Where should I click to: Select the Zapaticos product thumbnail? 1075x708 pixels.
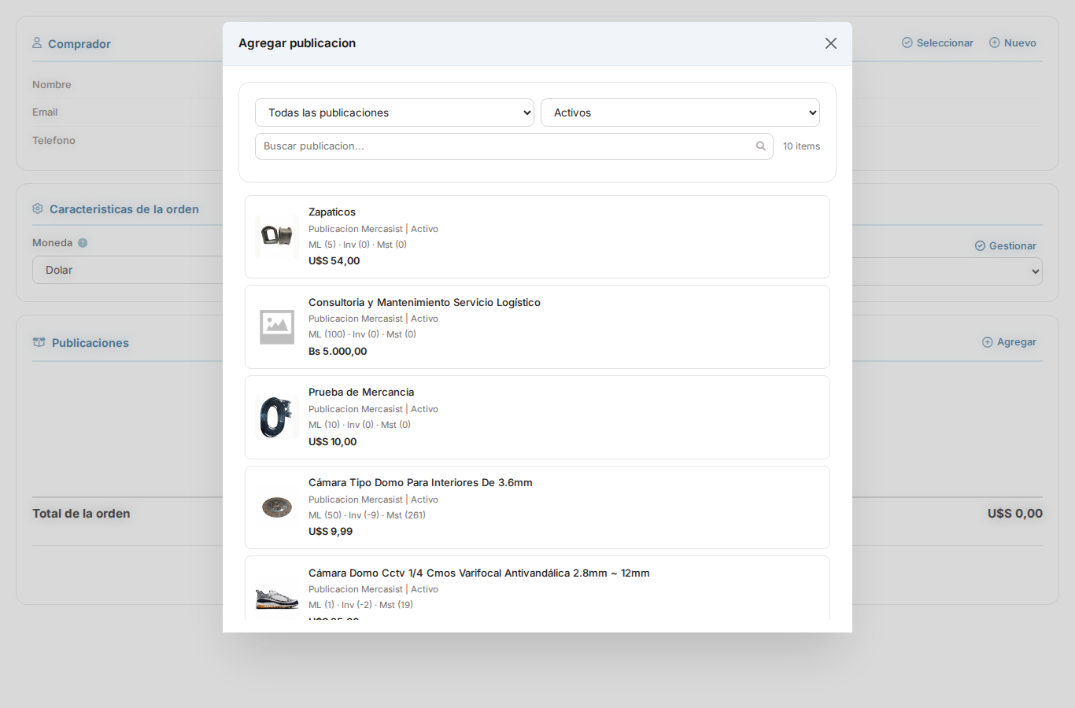[x=277, y=236]
